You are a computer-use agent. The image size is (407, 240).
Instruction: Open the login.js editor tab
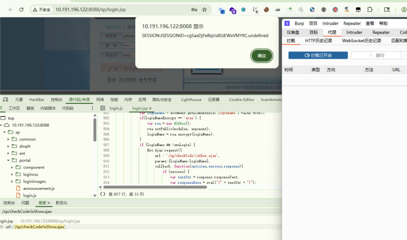(116, 108)
